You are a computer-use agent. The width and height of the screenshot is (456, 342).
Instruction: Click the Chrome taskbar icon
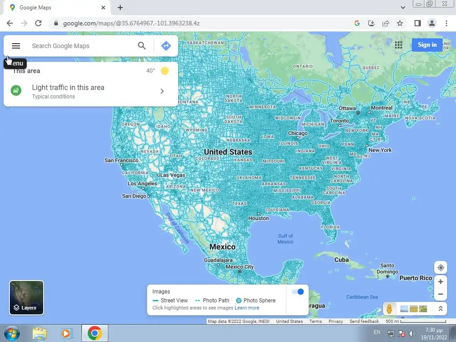pyautogui.click(x=95, y=333)
